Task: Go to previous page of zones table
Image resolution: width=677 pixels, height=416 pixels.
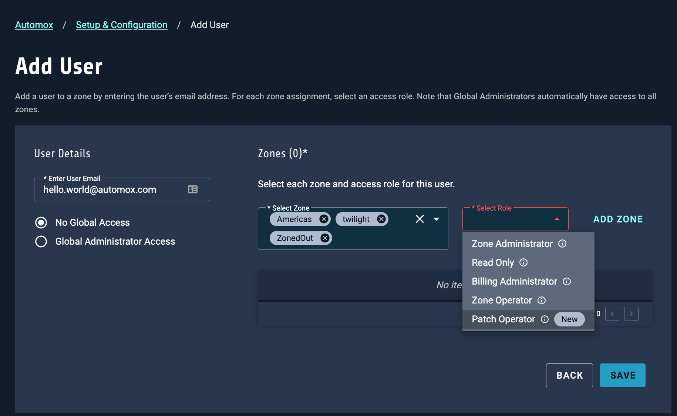Action: [612, 314]
